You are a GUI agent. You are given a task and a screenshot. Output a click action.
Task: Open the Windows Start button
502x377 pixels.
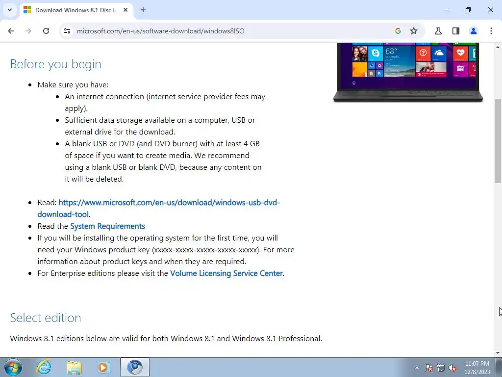click(x=13, y=367)
